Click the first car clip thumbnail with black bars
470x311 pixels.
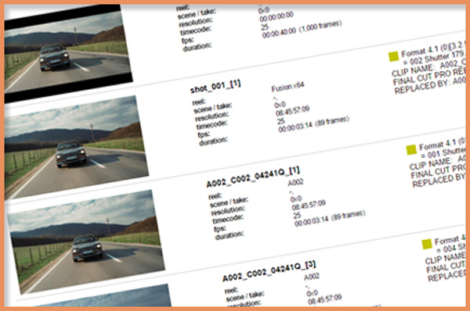click(x=67, y=54)
